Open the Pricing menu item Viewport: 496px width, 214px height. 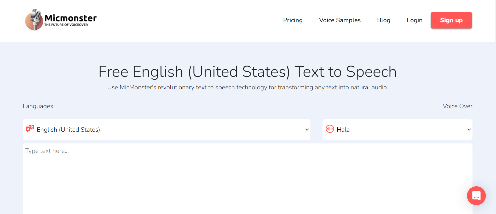[293, 20]
